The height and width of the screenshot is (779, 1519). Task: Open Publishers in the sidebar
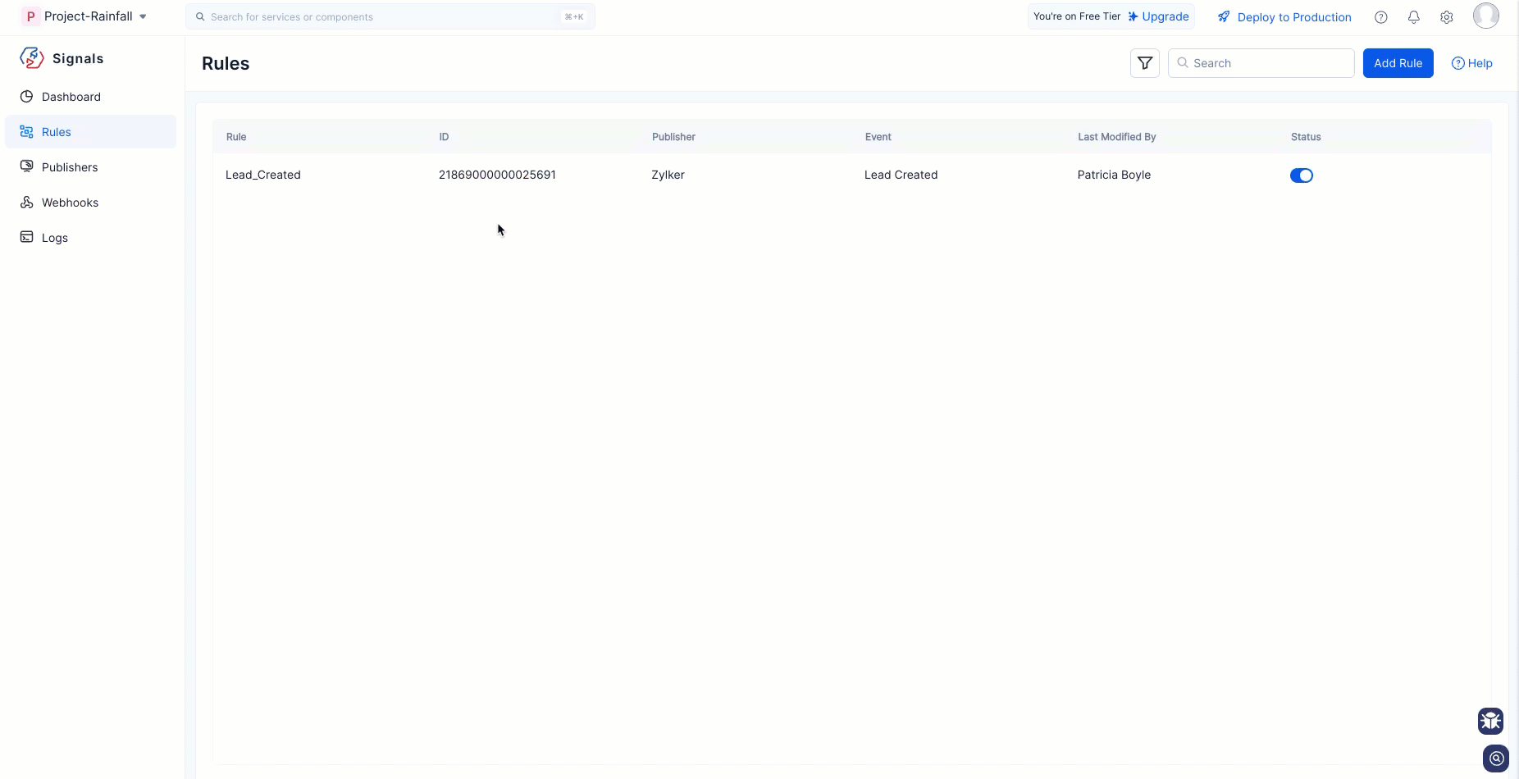point(90,167)
